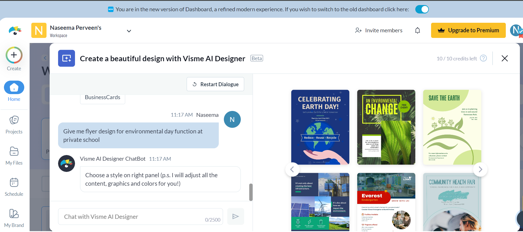Screen dimensions: 523x232
Task: Select An Environmental Change template
Action: [x=386, y=127]
